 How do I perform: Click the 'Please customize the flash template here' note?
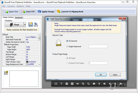[22, 30]
